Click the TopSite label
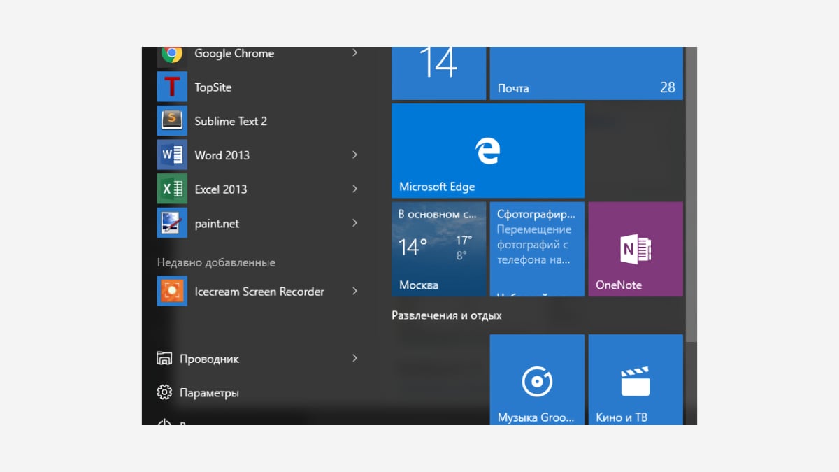 (213, 87)
